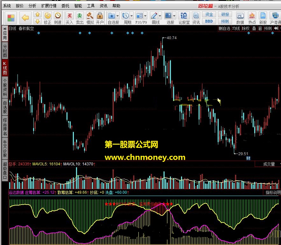This screenshot has height=245, width=281.
Task: Go back with the yellow left arrow
Action: (x=25, y=18)
